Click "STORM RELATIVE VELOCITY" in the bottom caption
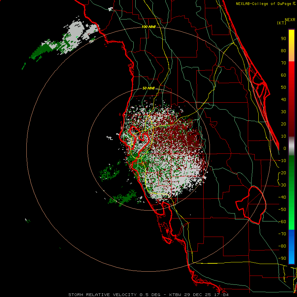 coord(102,295)
